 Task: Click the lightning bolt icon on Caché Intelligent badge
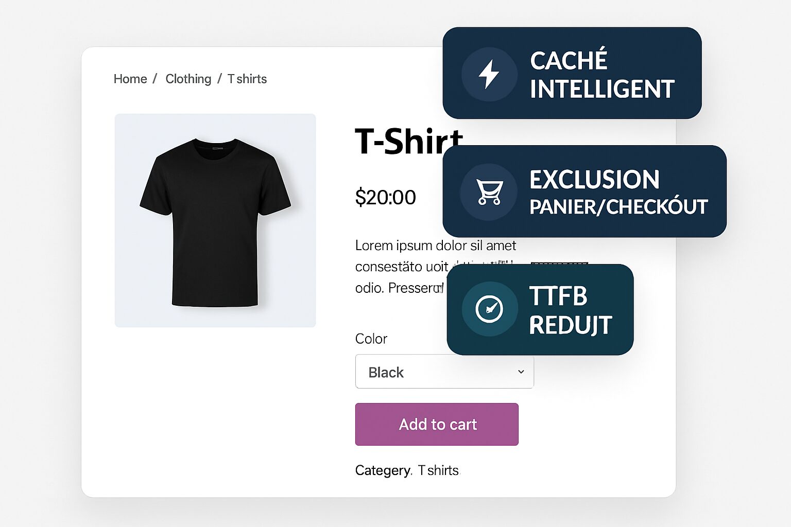[489, 74]
